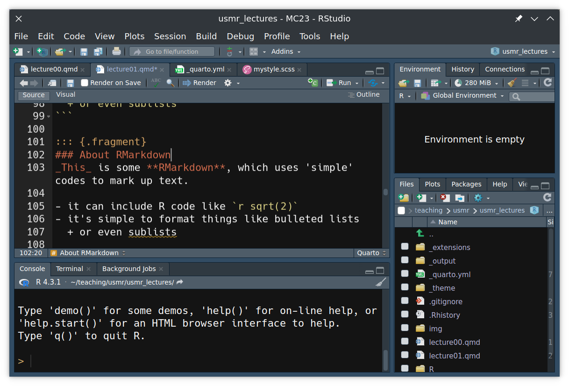
Task: Click the Go to file/function search field
Action: point(172,51)
